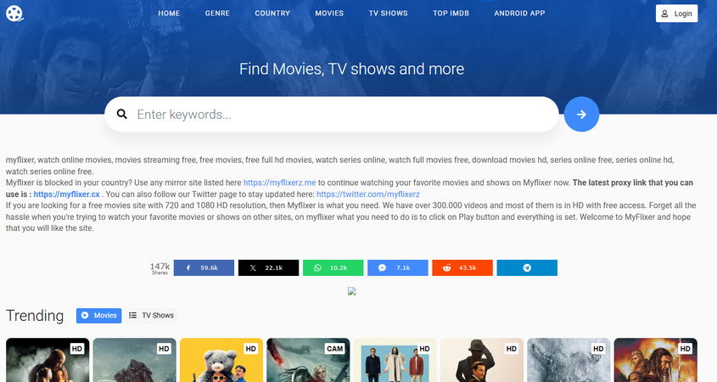Open TOP IMDB page
The height and width of the screenshot is (382, 717).
point(451,14)
